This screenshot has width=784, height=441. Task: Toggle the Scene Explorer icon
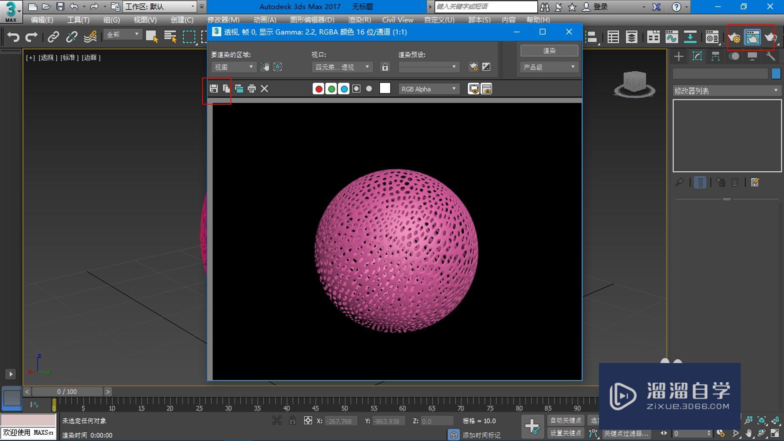[x=613, y=38]
